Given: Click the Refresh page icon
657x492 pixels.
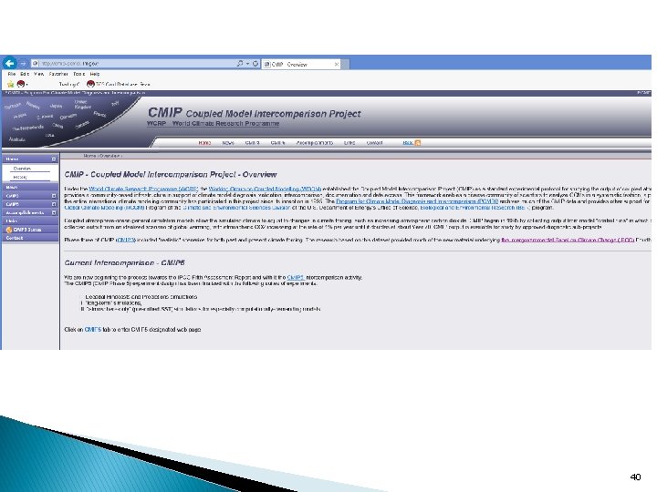Looking at the screenshot, I should (255, 64).
